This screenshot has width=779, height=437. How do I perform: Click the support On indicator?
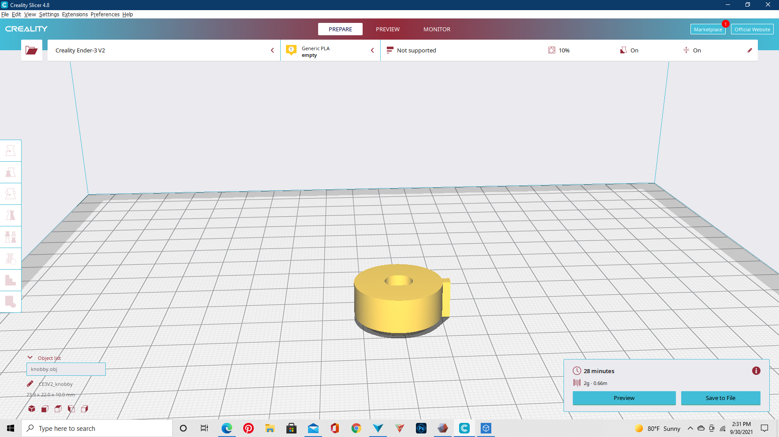629,50
